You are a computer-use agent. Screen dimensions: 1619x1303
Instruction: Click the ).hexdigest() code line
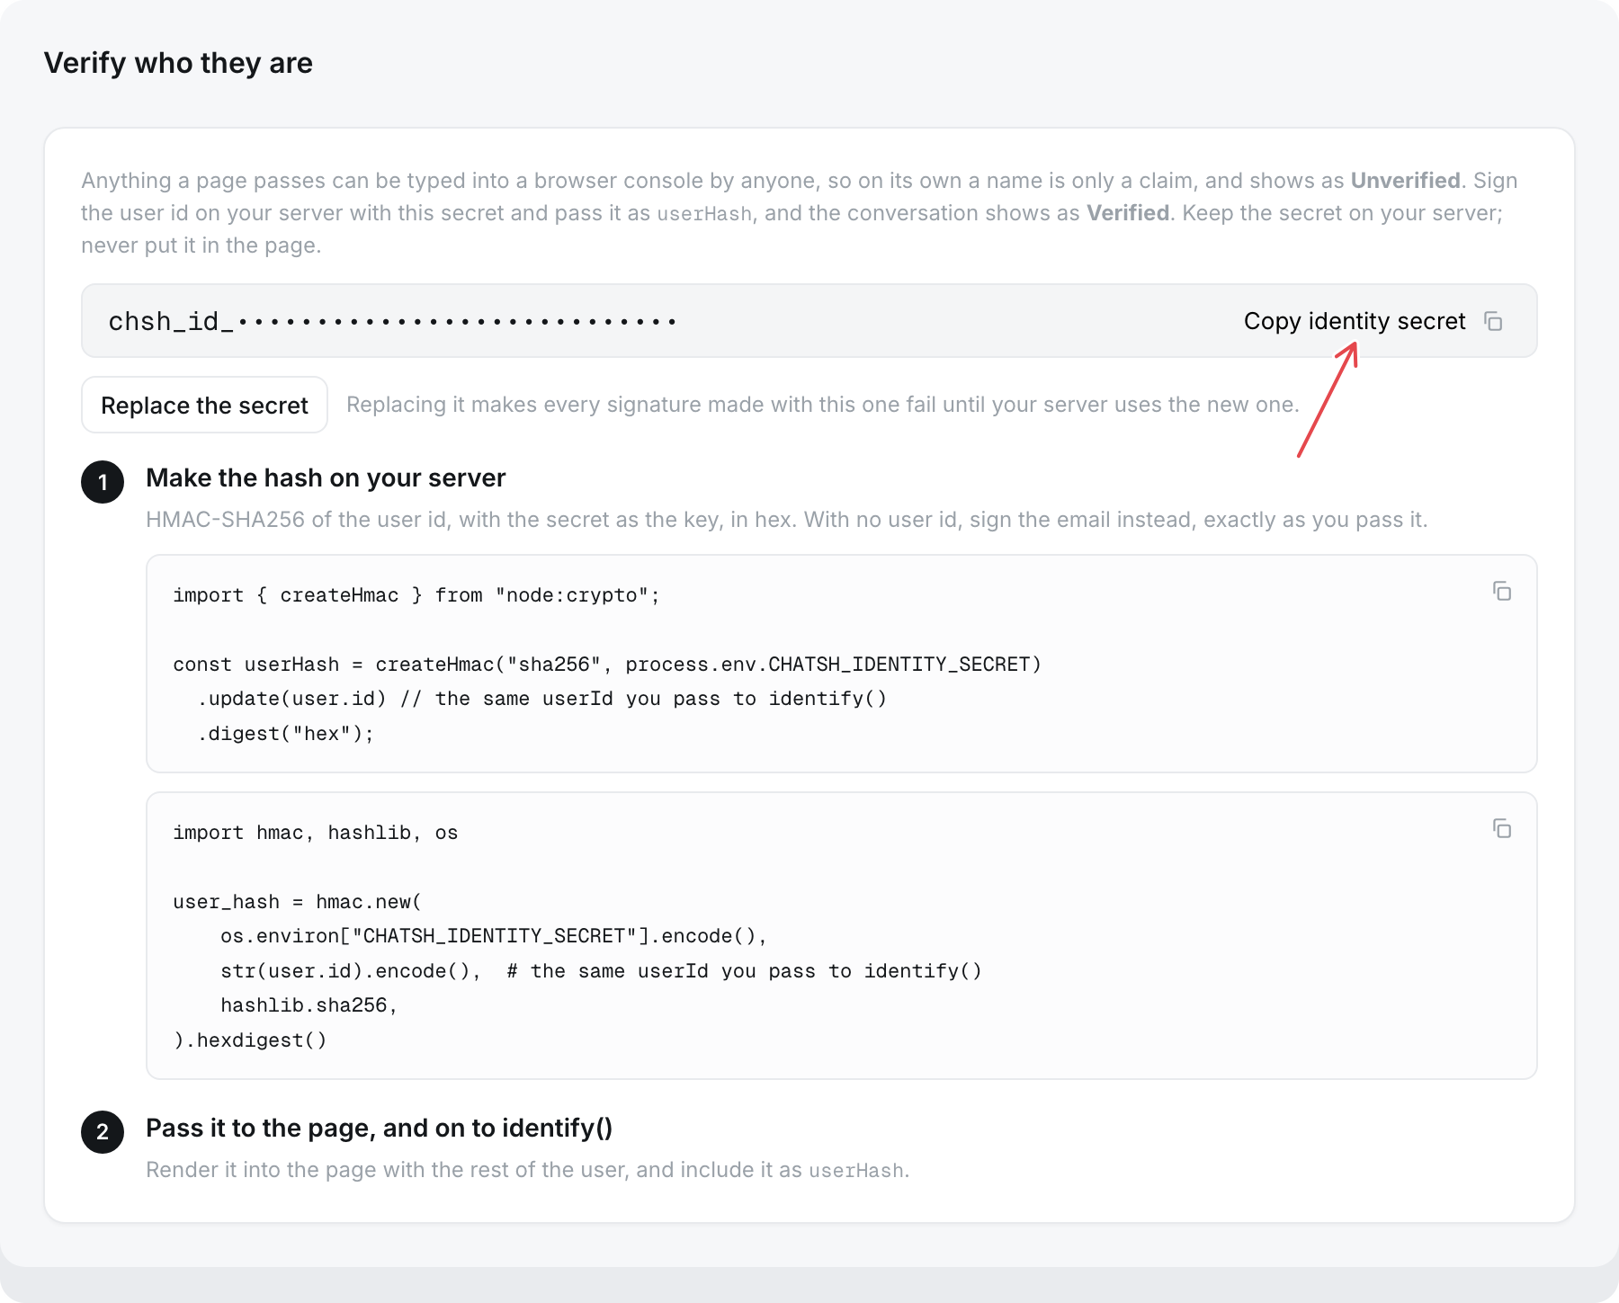(x=250, y=1040)
